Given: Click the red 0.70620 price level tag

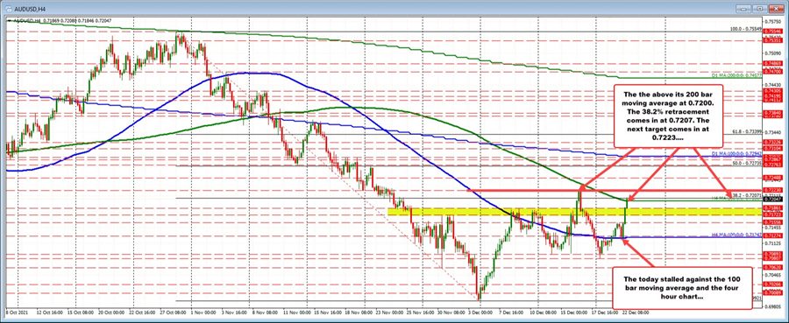Looking at the screenshot, I should (774, 268).
